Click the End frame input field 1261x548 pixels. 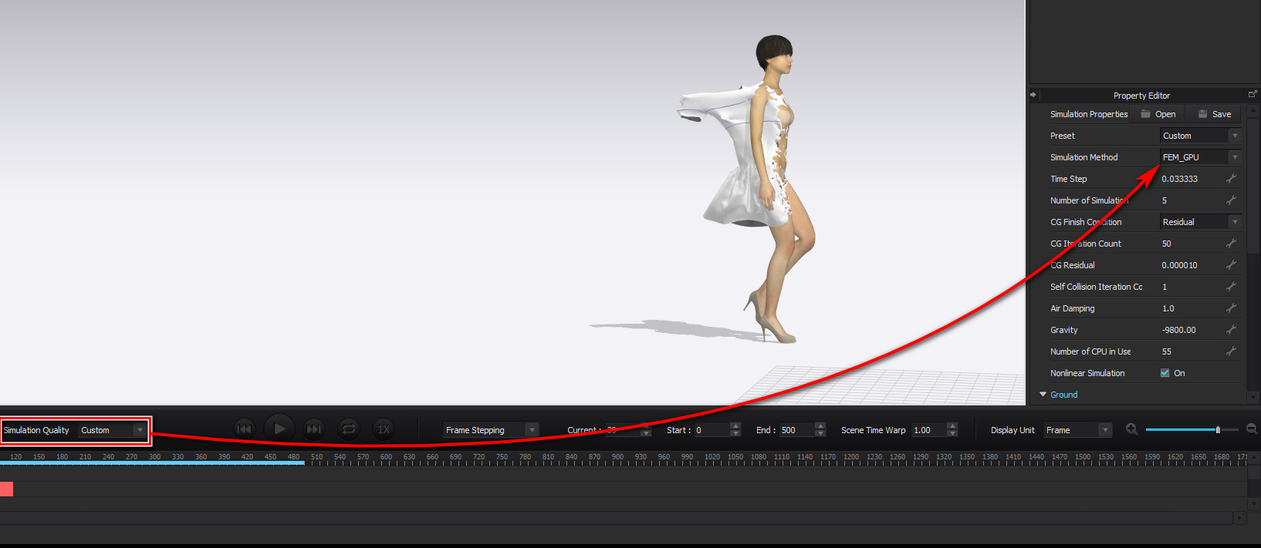(x=796, y=430)
